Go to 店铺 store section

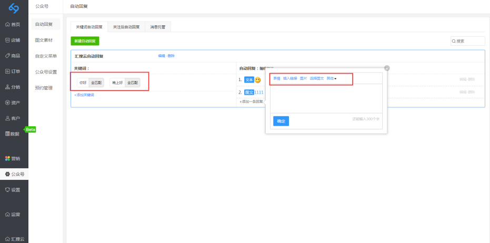tap(13, 40)
